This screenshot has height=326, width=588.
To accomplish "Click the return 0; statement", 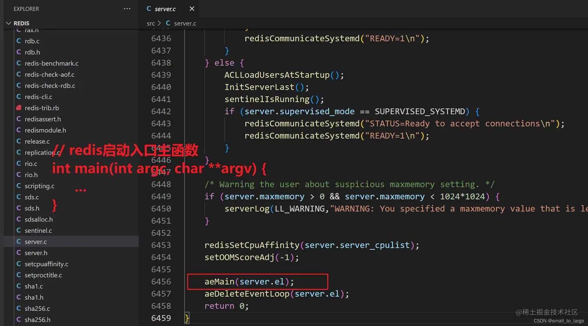I will click(x=226, y=306).
